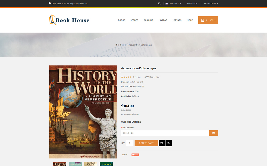Expand the Currency dropdown
Screen dimensions: 267x166
pyautogui.click(x=193, y=3)
